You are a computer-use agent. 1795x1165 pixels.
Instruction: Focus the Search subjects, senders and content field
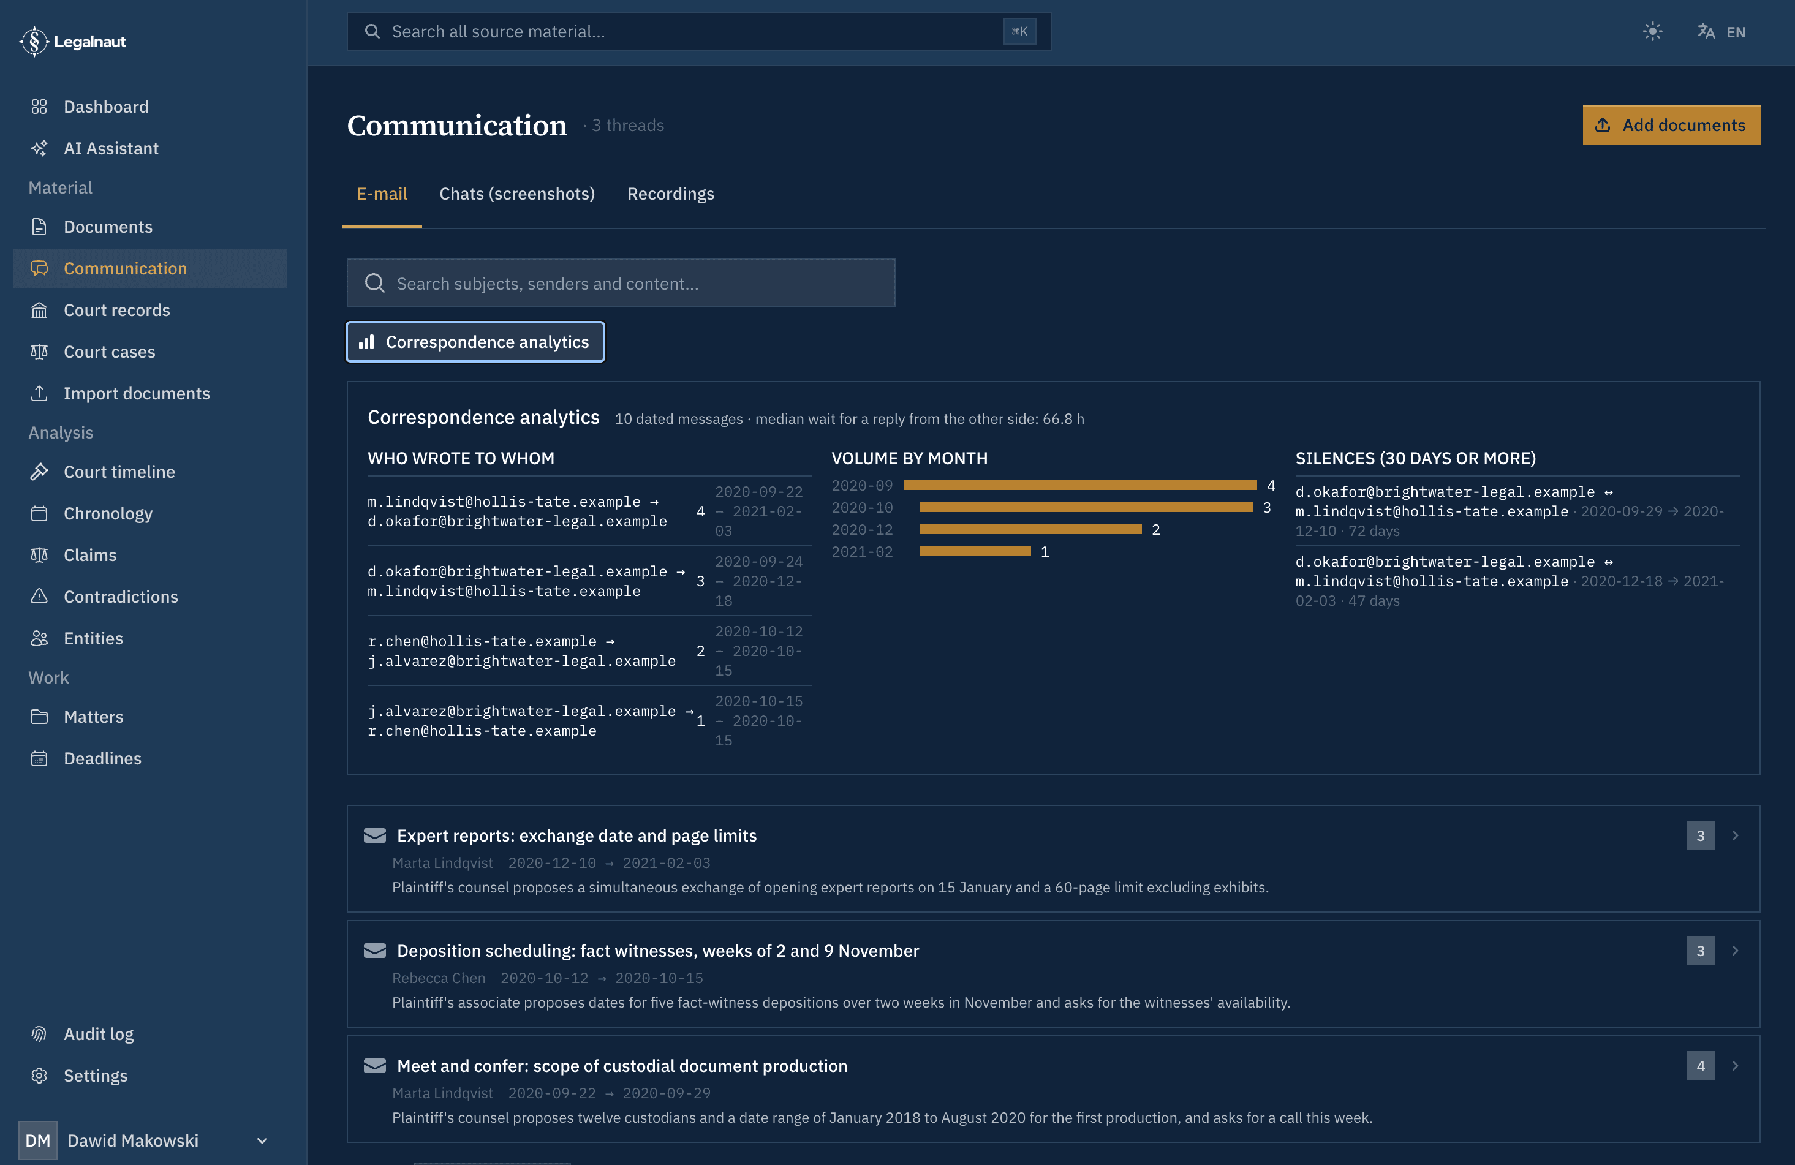coord(621,284)
